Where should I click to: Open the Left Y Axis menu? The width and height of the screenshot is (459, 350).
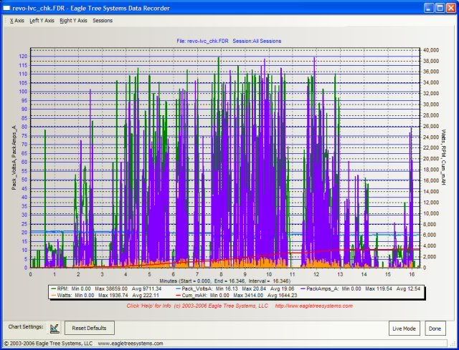(42, 21)
